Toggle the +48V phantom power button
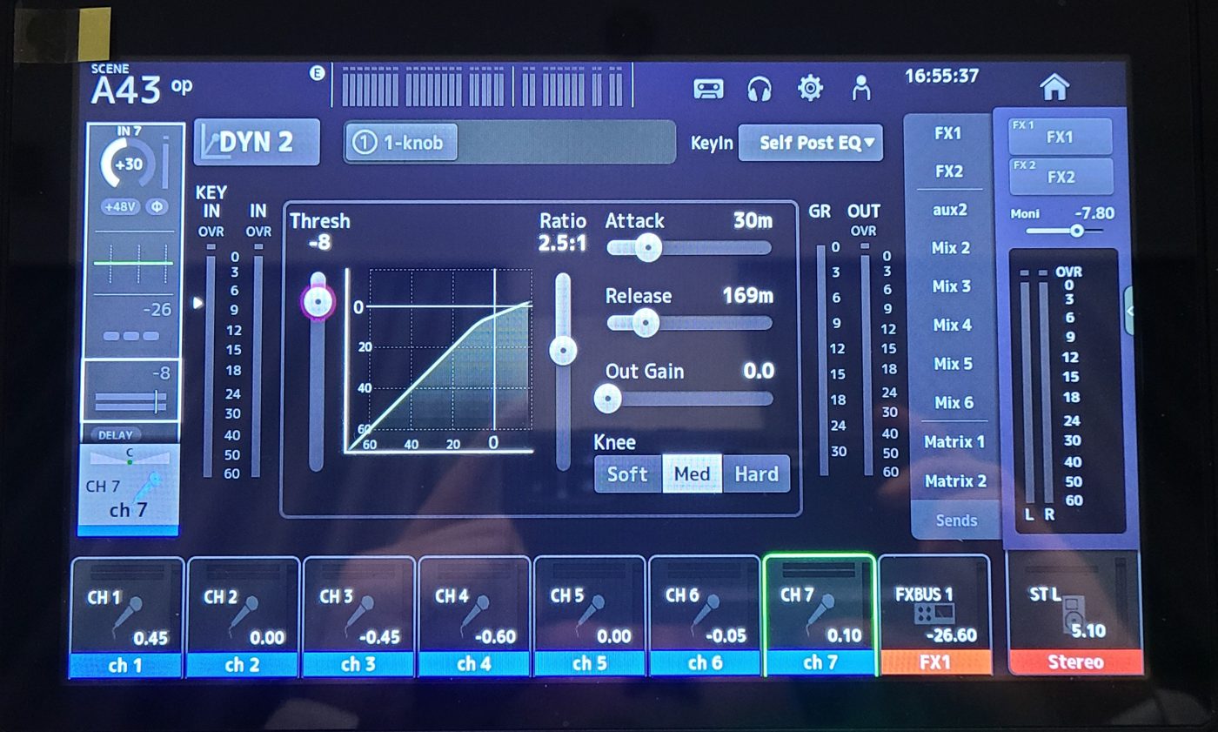 coord(119,207)
